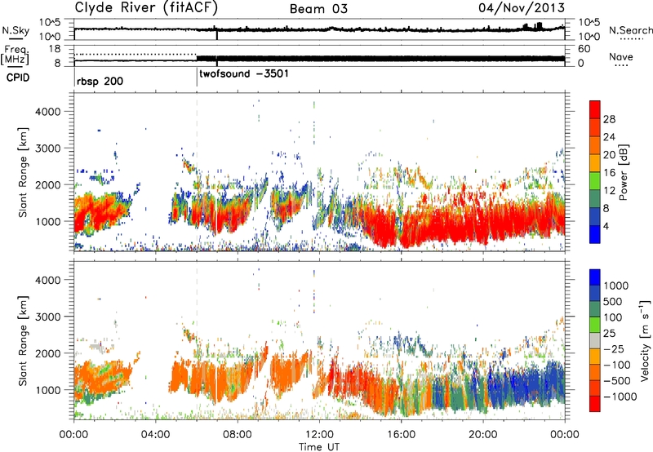Click the '60' Nave axis tick
The image size is (653, 452).
(x=584, y=49)
